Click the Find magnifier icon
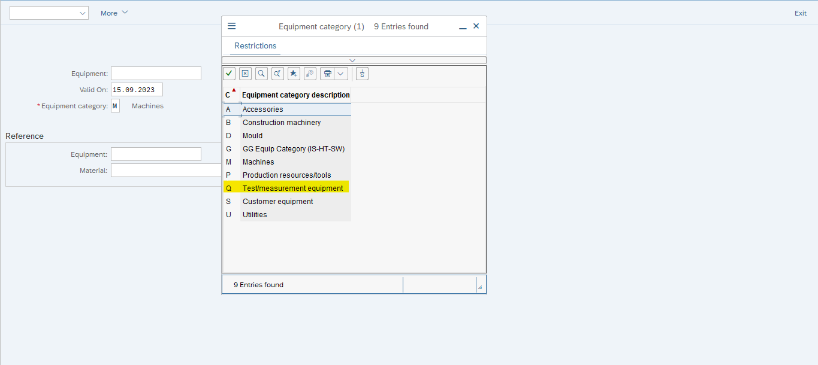 click(261, 74)
